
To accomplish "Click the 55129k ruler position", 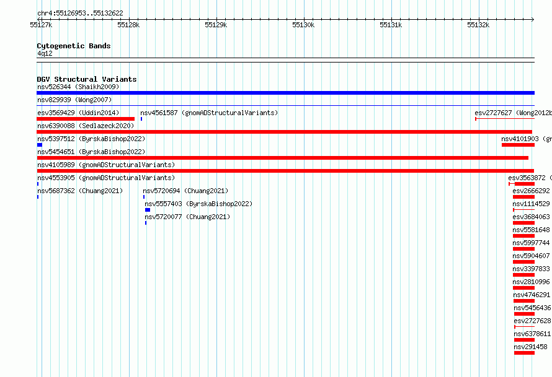I will (x=216, y=25).
